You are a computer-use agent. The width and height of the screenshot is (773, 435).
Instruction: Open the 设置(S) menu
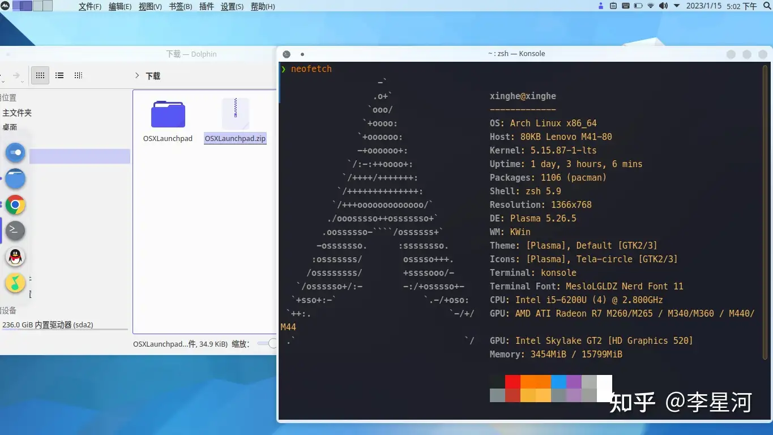point(232,7)
